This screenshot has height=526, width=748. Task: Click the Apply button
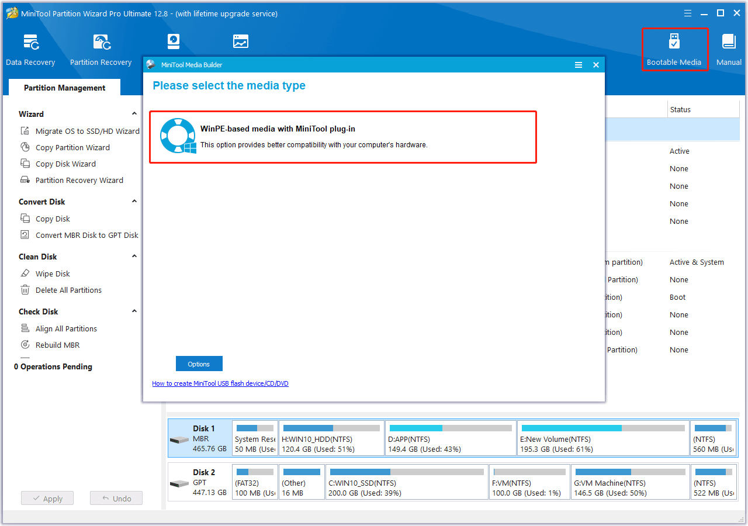[47, 499]
